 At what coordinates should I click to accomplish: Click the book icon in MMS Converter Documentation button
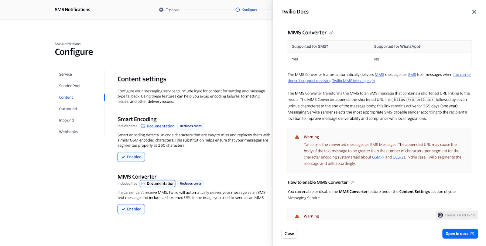coord(143,183)
